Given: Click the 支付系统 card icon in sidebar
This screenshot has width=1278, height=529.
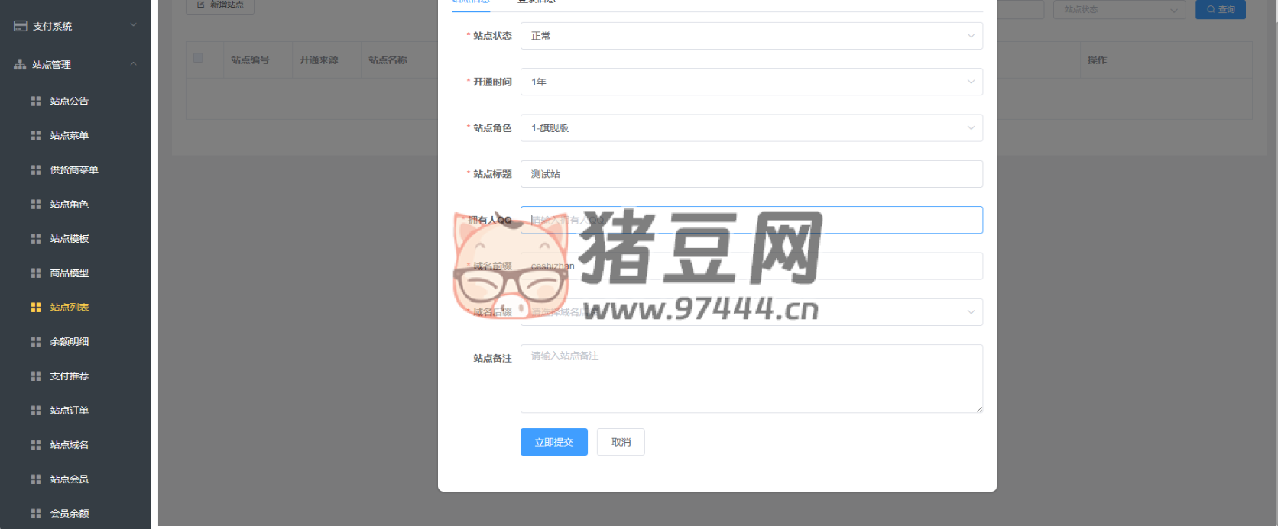Looking at the screenshot, I should (20, 26).
